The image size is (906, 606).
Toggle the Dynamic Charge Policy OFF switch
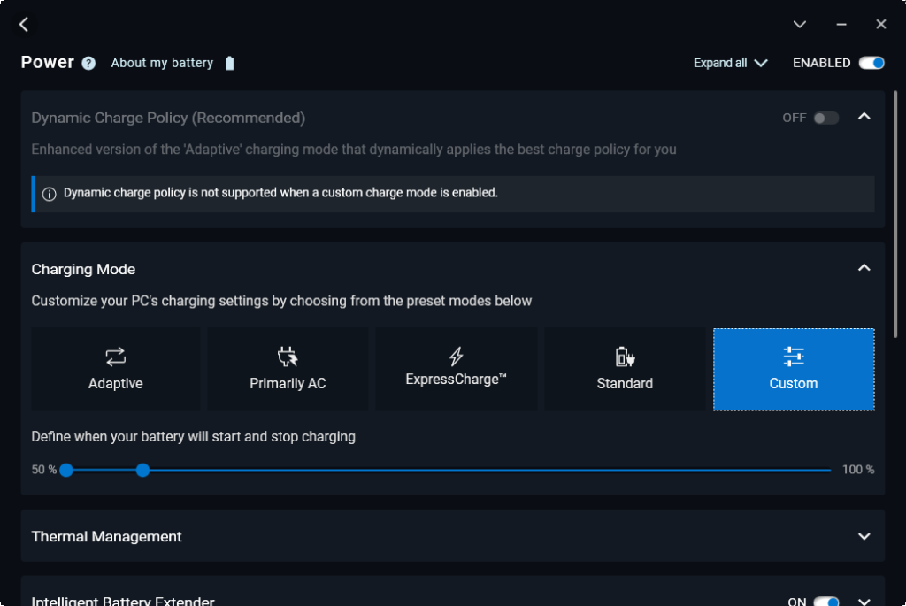point(826,118)
